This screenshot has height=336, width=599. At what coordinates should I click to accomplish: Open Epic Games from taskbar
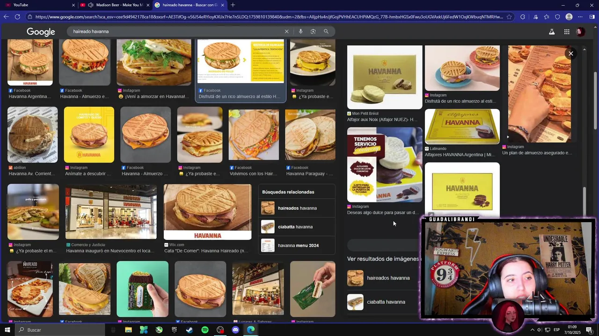tap(174, 330)
